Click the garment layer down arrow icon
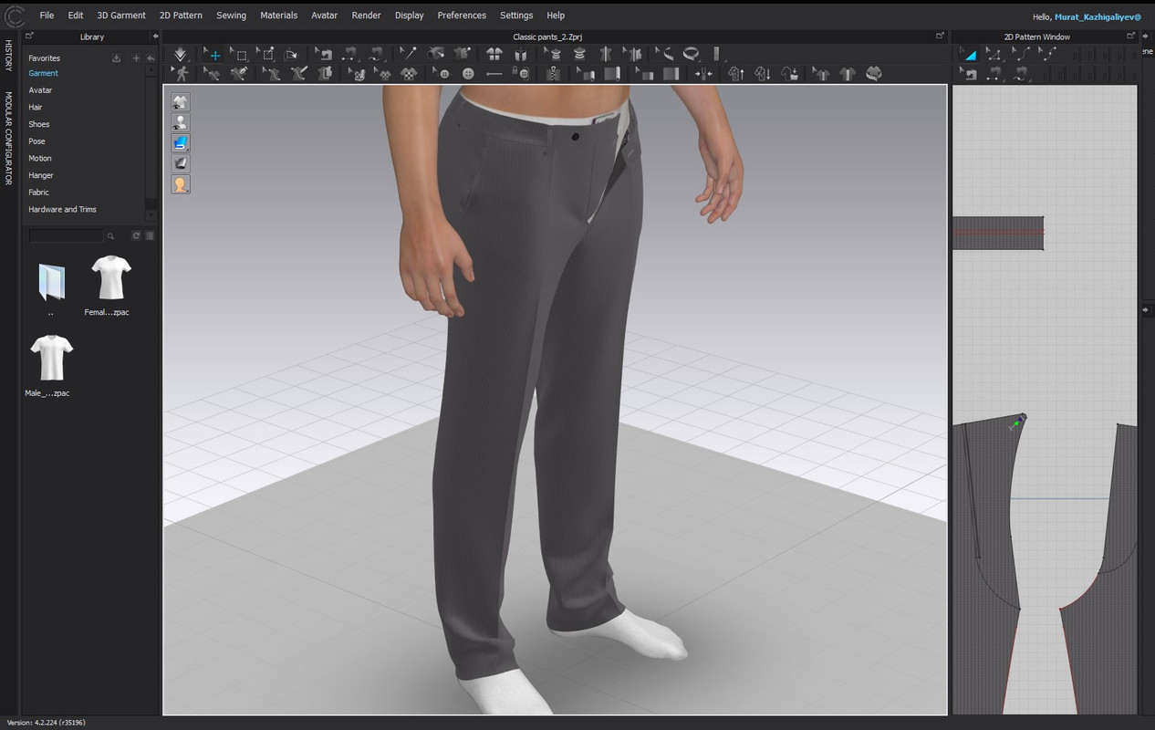Viewport: 1155px width, 730px height. 764,73
